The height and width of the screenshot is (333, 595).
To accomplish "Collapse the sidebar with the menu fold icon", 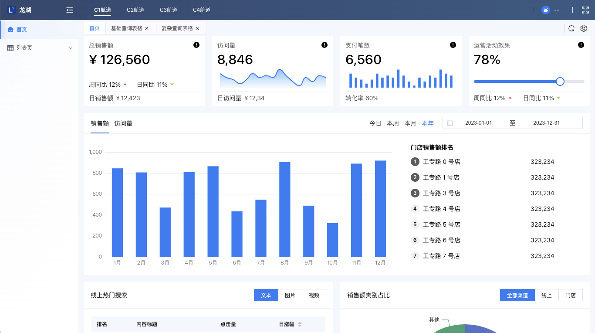I will (70, 10).
